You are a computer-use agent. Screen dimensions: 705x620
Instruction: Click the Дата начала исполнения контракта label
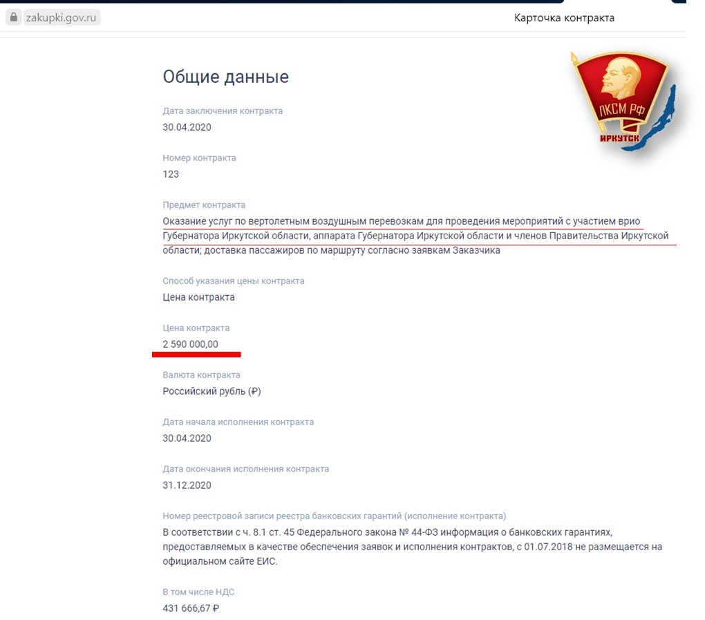(x=238, y=422)
